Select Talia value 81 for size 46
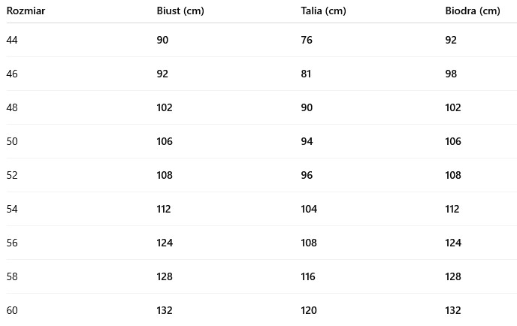 pos(307,74)
